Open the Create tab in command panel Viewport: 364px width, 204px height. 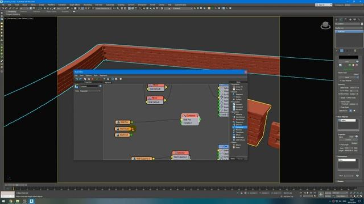(337, 20)
